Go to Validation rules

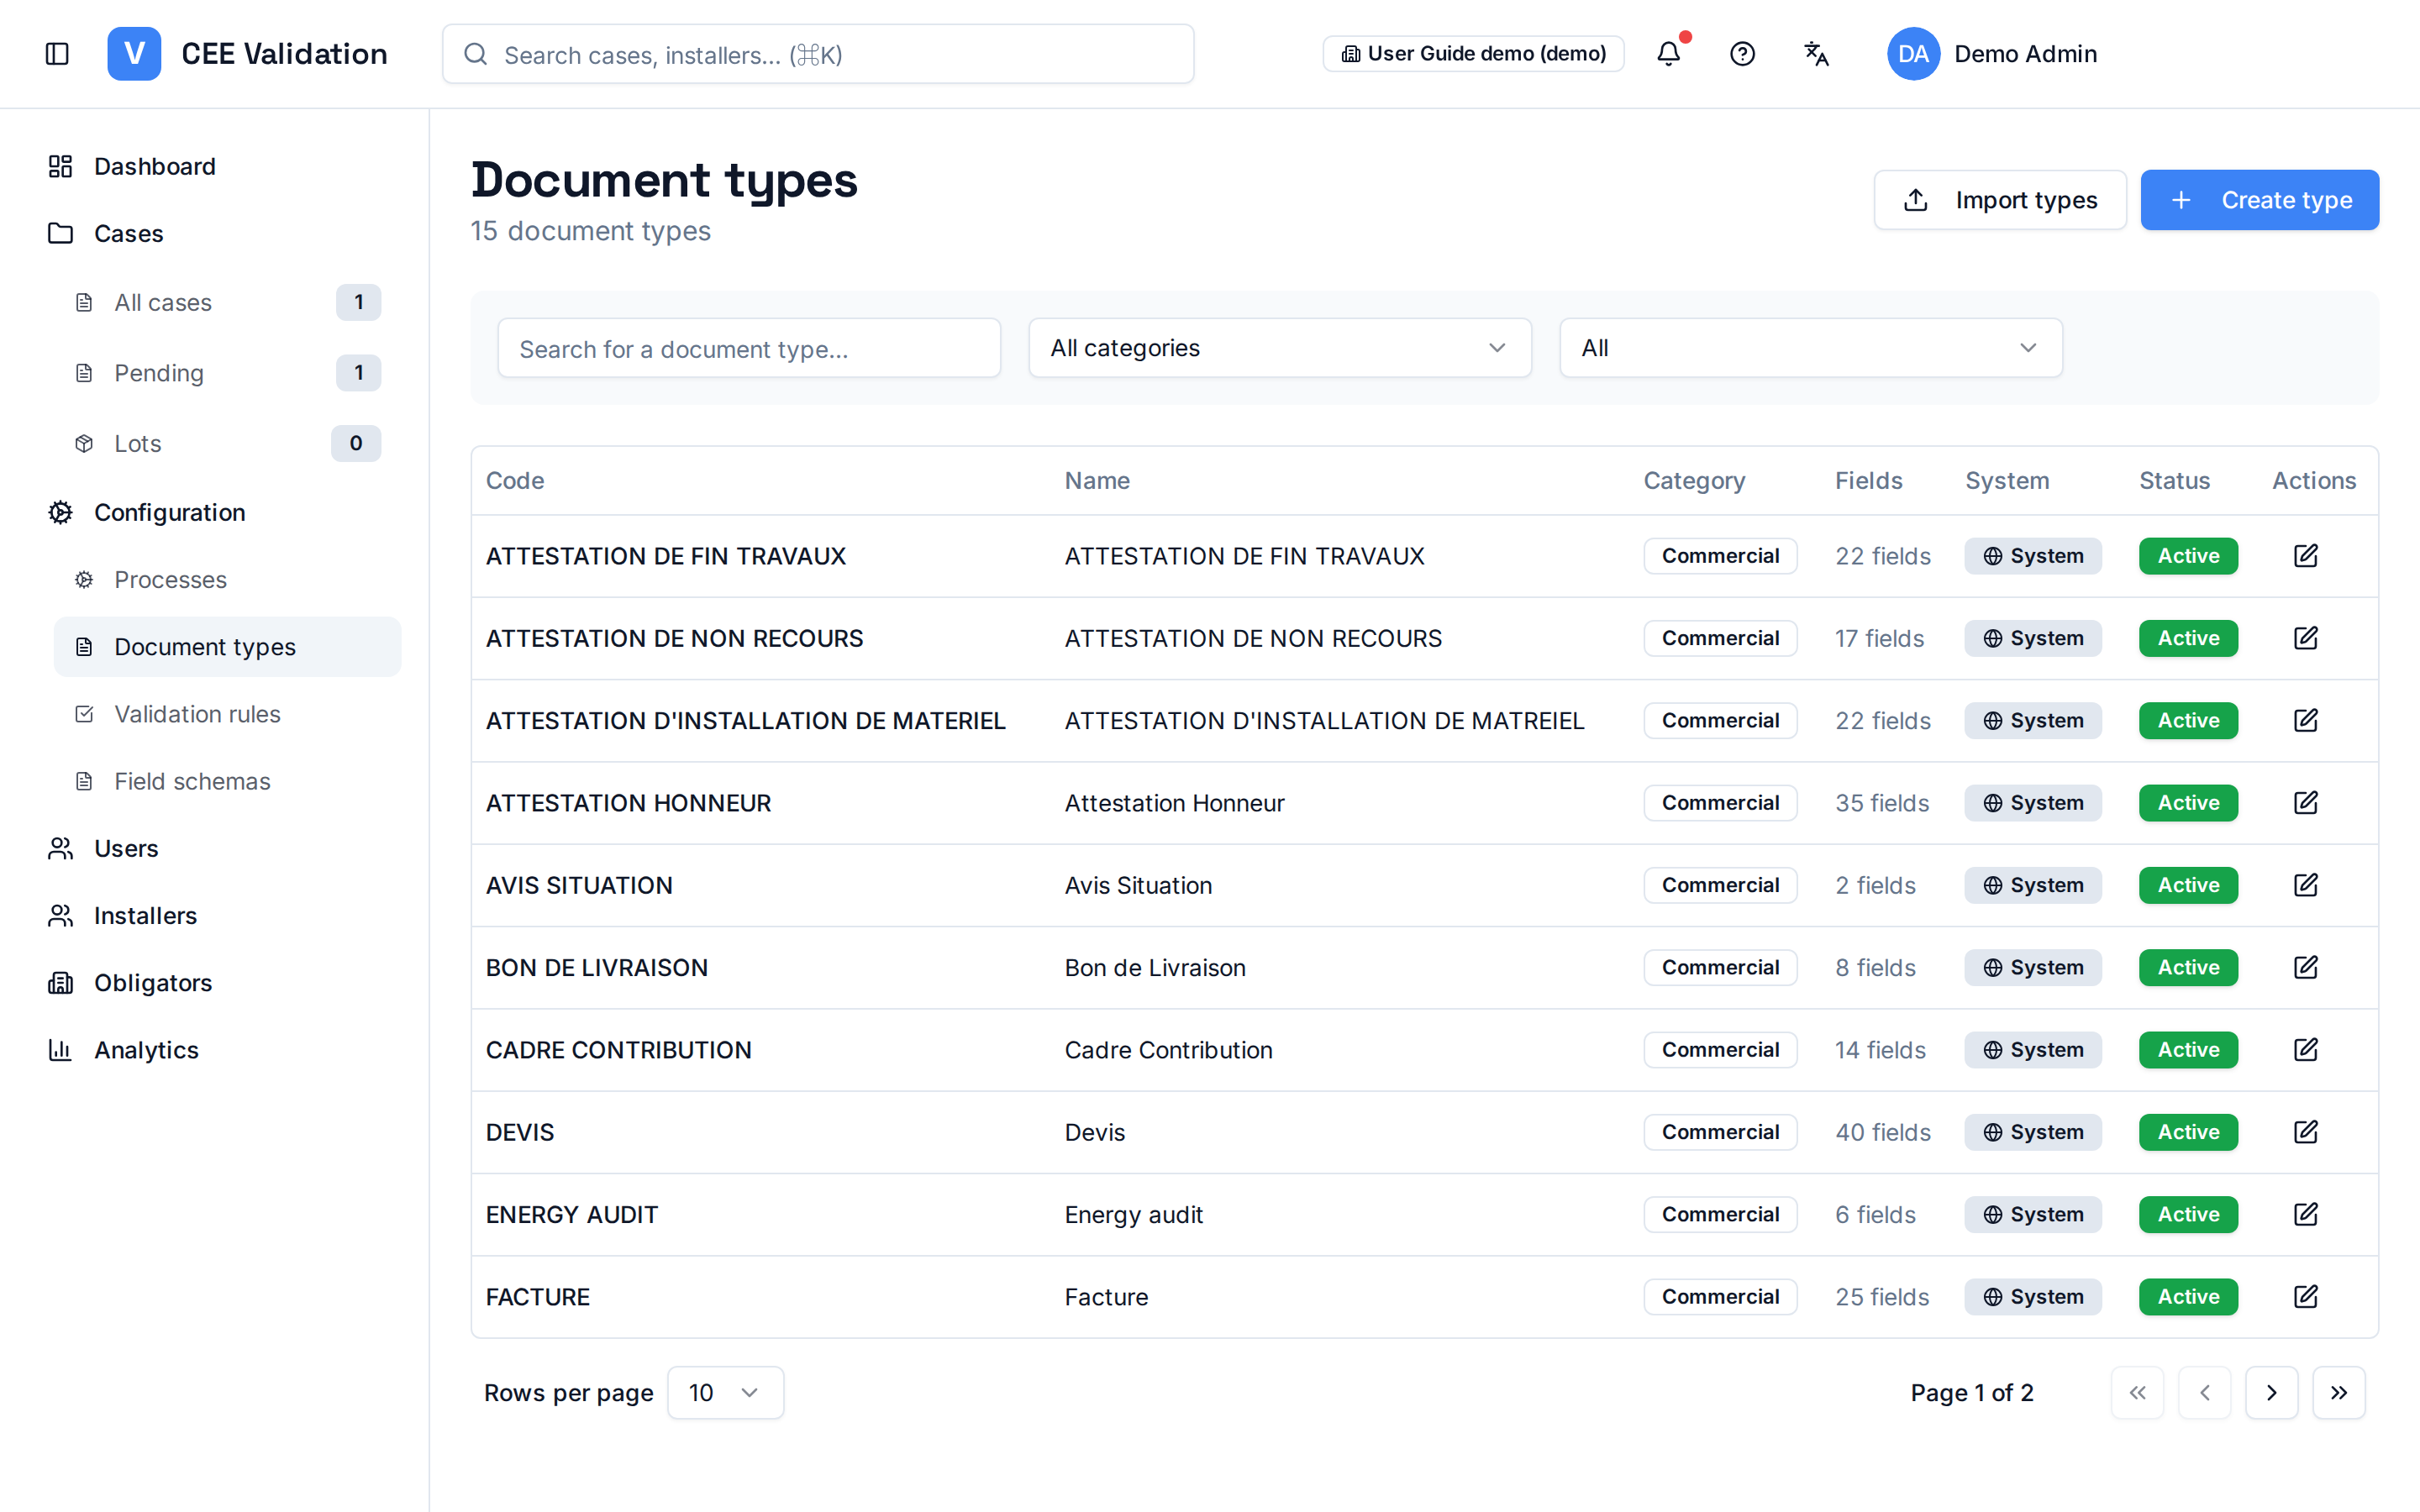coord(197,714)
